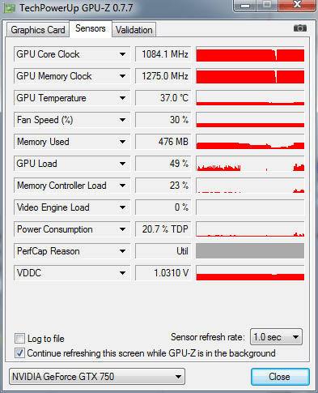Click the GPU Load history graph
The image size is (318, 393).
click(x=250, y=164)
